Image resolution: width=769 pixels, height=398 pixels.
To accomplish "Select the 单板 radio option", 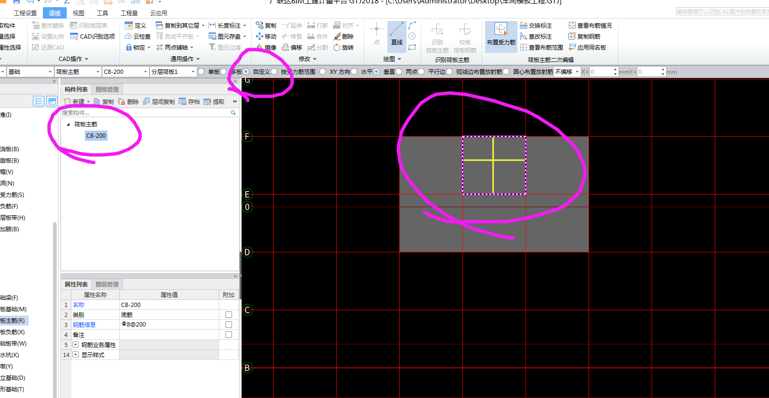I will (x=201, y=71).
